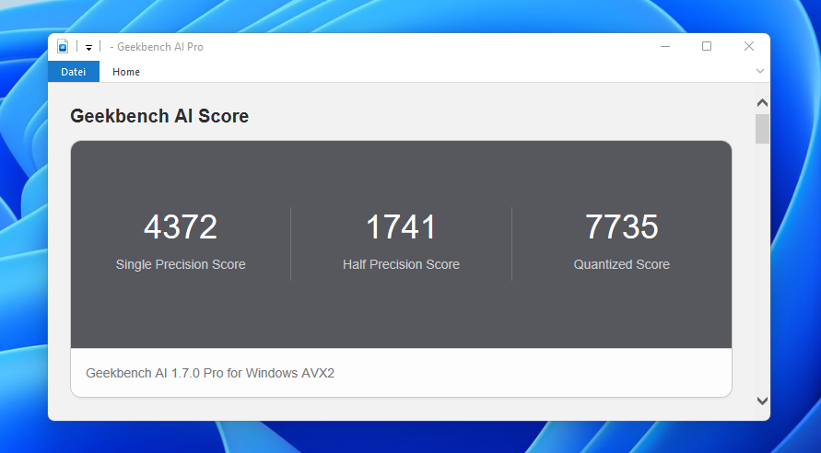Click the vertical scrollbar thumb
The height and width of the screenshot is (453, 821).
click(x=762, y=129)
